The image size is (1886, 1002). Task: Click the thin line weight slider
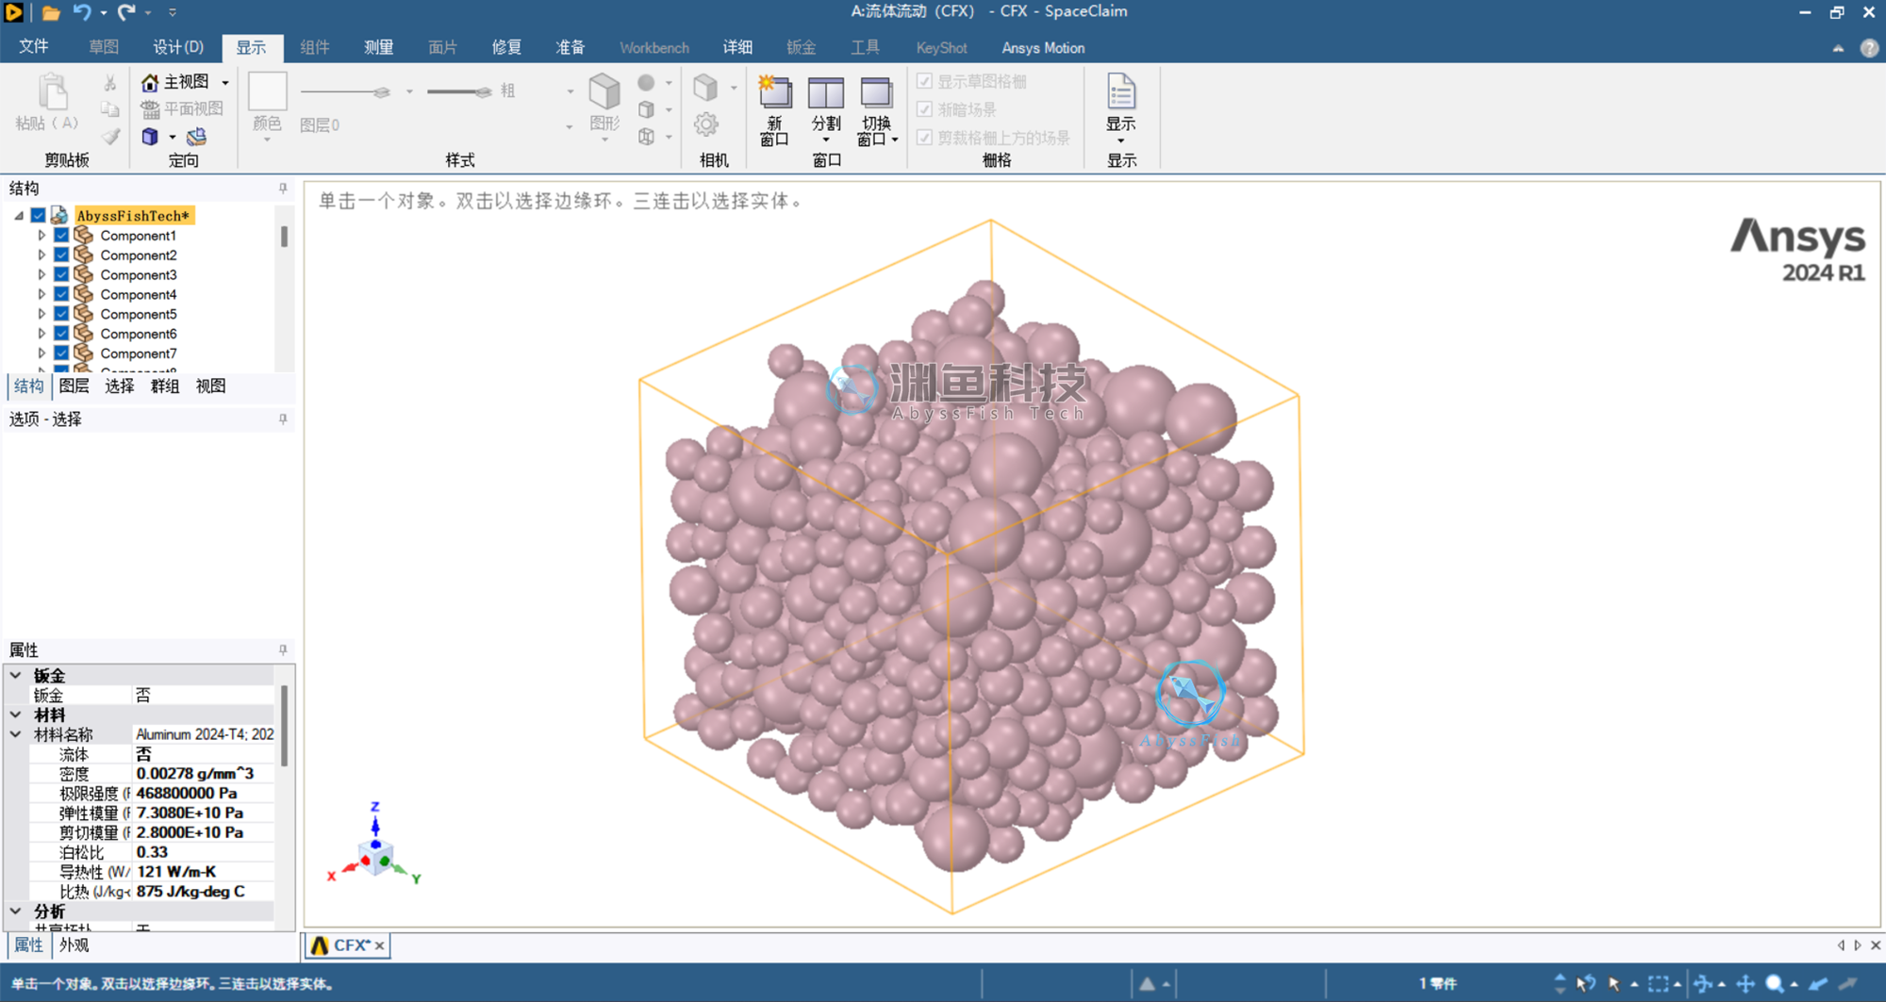[345, 91]
